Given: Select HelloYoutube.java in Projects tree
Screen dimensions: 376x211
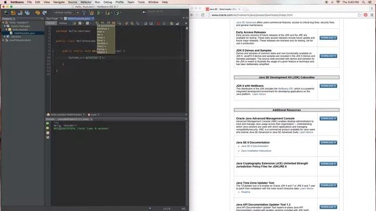Looking at the screenshot, I should 24,33.
